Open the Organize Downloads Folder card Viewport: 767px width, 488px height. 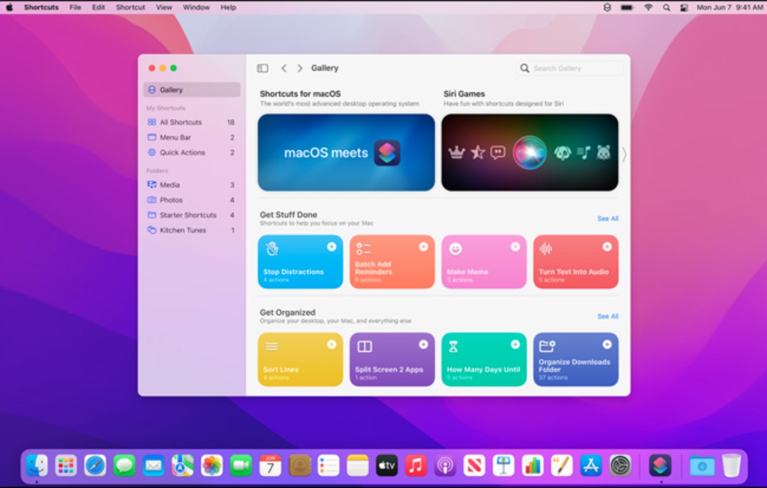click(x=576, y=360)
